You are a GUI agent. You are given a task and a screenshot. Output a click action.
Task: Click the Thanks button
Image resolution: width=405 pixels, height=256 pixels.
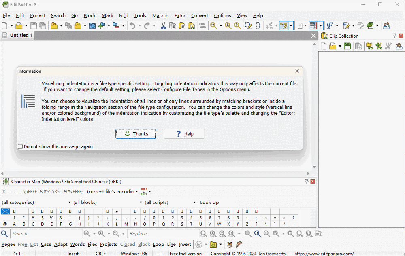click(x=136, y=134)
